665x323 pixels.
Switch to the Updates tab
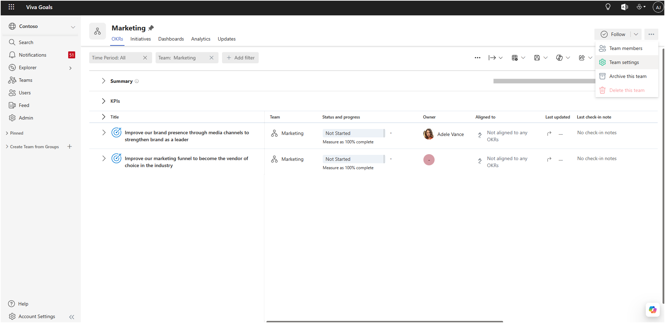tap(227, 39)
